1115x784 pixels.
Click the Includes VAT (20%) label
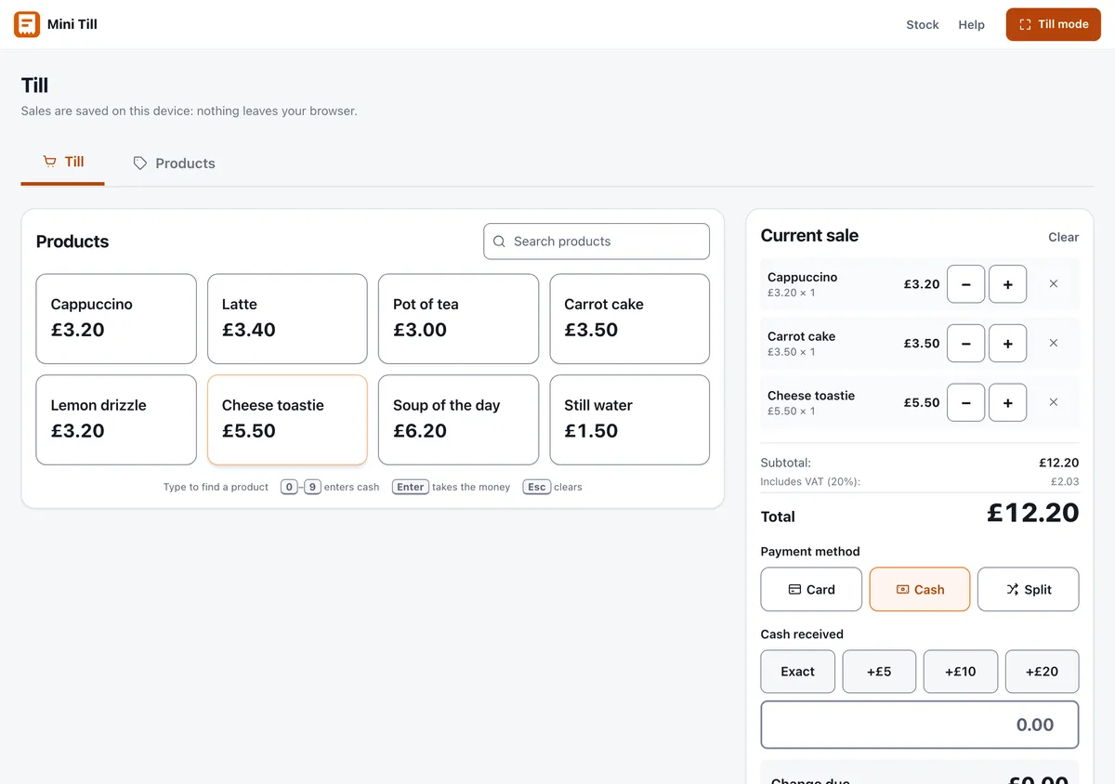tap(810, 481)
